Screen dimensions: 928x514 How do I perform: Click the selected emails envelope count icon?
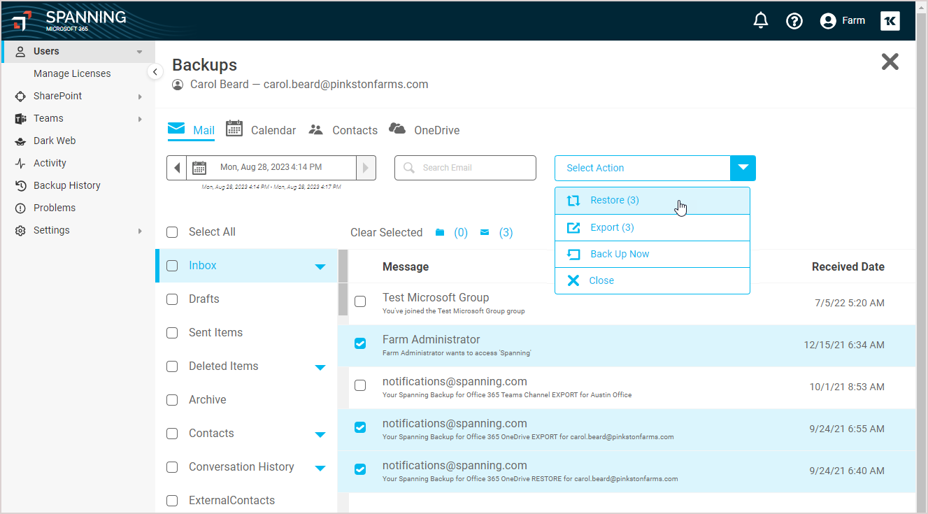pyautogui.click(x=485, y=232)
